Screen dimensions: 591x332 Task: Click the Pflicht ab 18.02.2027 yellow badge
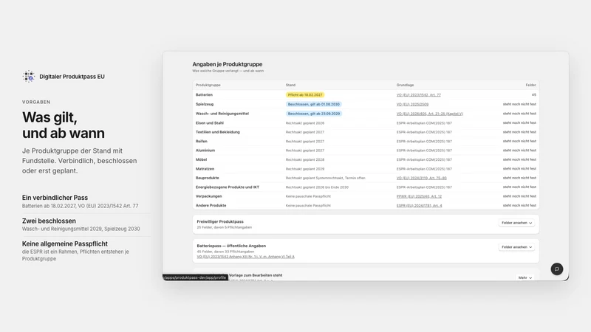305,95
